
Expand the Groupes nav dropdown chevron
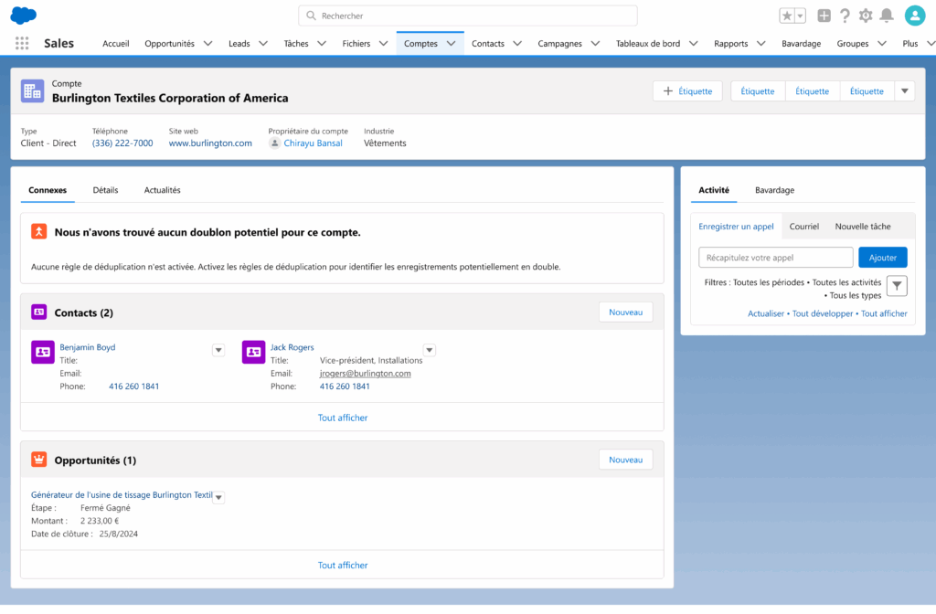882,44
